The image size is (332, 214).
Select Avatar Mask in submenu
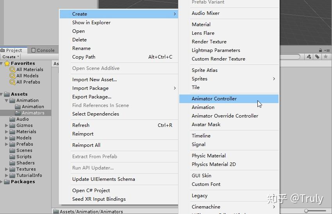pos(229,125)
